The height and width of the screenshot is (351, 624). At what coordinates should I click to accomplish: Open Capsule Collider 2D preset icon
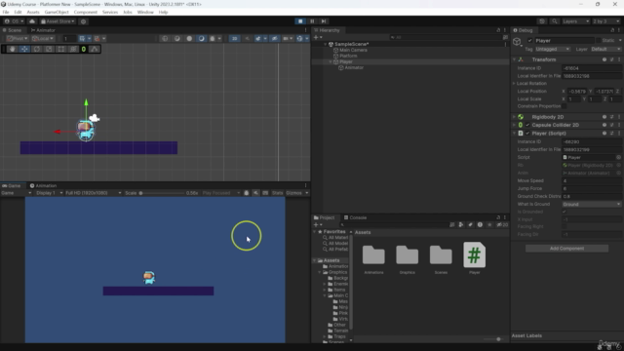[612, 125]
